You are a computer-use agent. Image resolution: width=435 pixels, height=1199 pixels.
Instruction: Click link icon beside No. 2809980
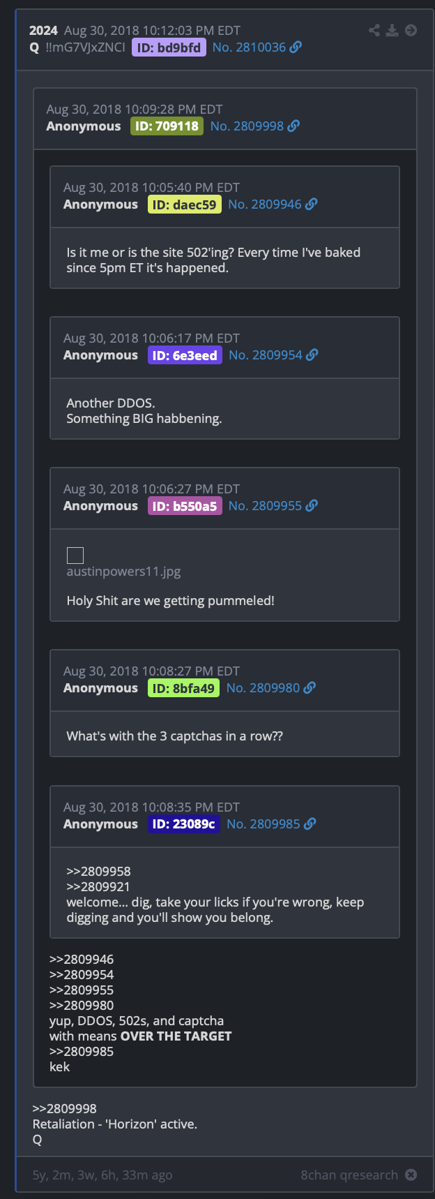tap(310, 687)
